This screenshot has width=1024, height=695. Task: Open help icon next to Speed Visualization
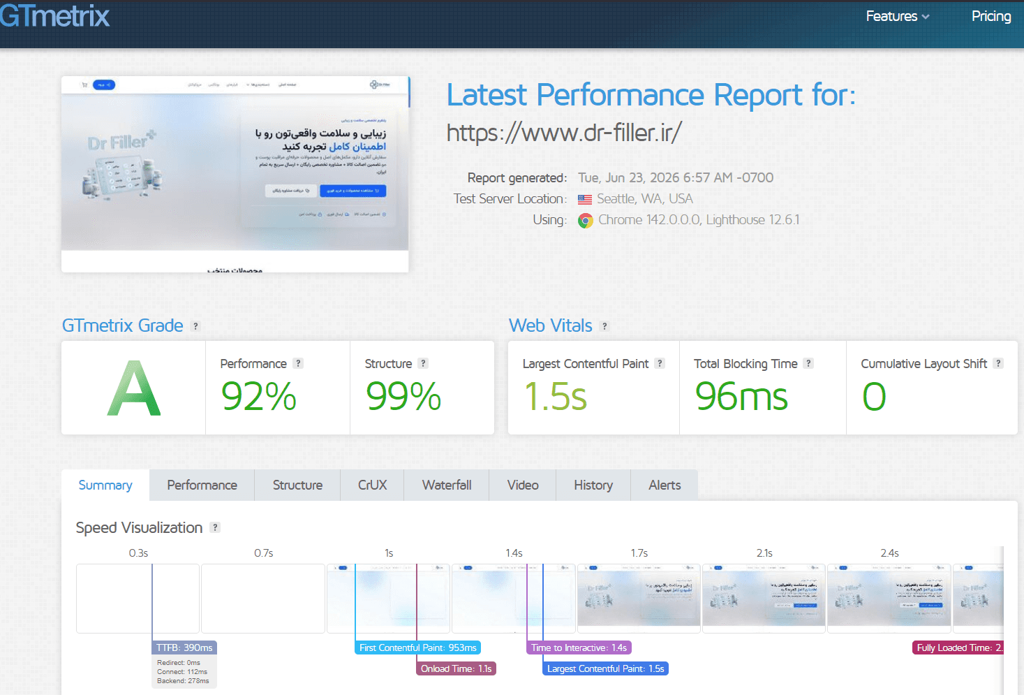click(x=215, y=527)
